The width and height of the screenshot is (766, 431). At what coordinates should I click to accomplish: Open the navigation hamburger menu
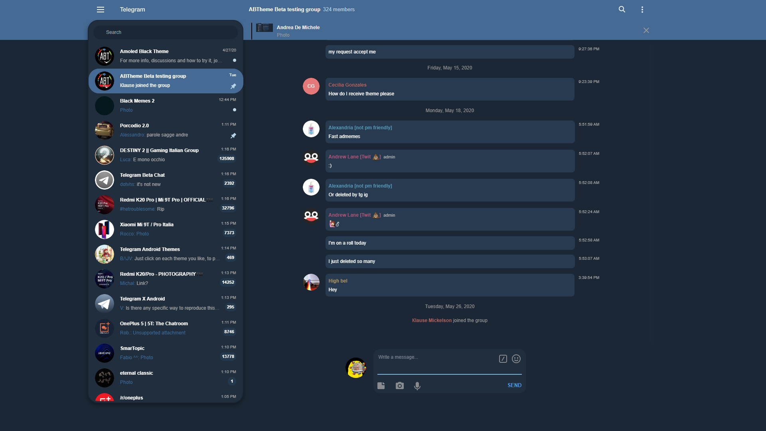(x=101, y=9)
